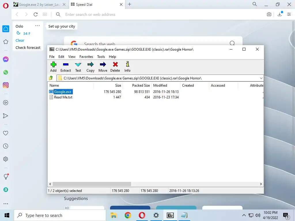Launch Messenger from Opera sidebar

(x=6, y=59)
